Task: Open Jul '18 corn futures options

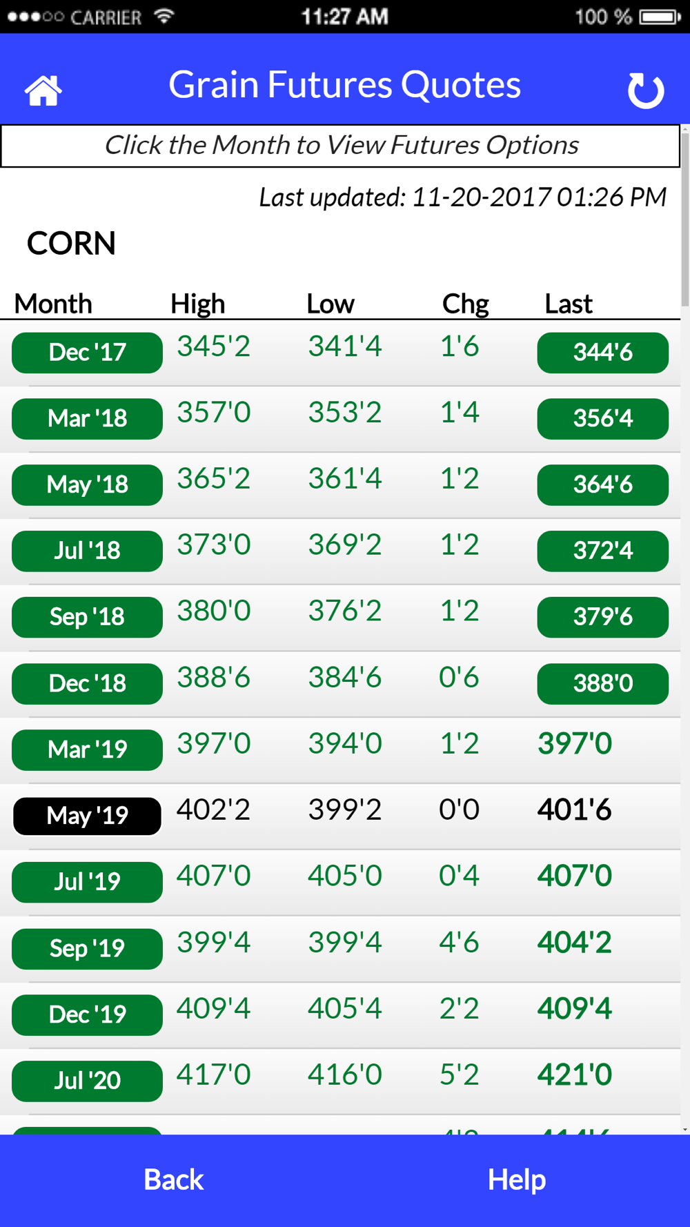Action: (87, 551)
